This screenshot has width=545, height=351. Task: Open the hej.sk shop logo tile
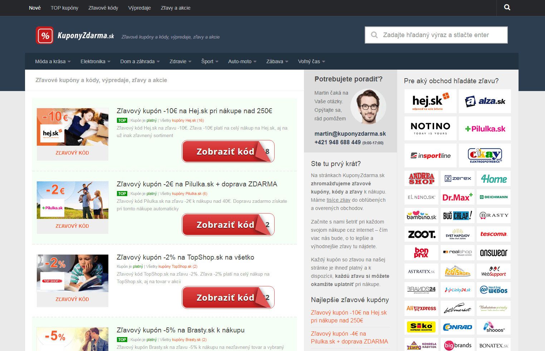tap(431, 101)
